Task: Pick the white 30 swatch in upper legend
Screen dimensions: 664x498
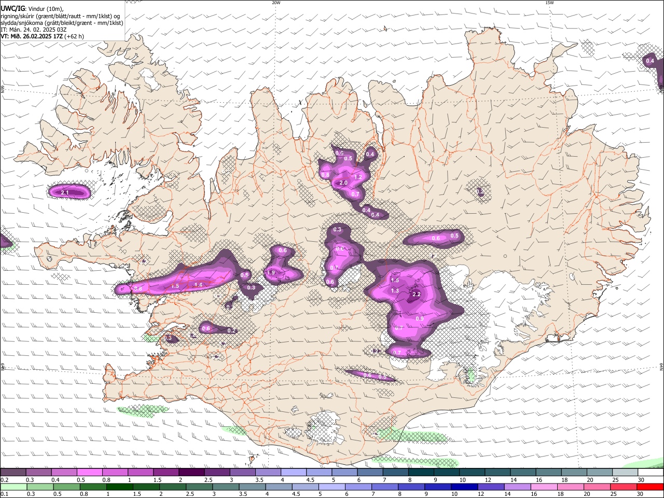Action: pyautogui.click(x=651, y=472)
